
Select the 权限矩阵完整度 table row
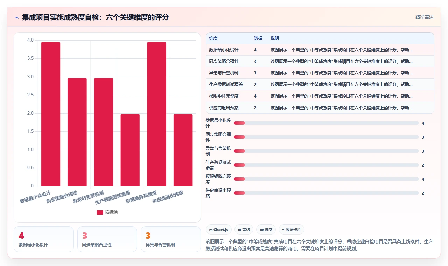tap(320, 96)
